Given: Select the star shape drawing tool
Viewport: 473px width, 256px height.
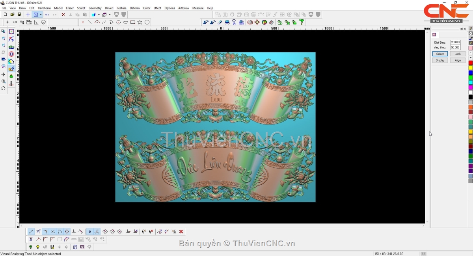Looking at the screenshot, I should point(140,22).
